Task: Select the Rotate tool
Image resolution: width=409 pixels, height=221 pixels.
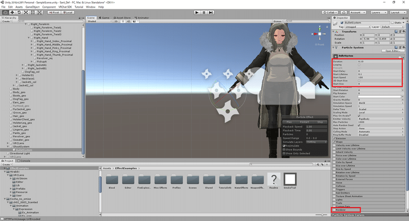Action: point(19,12)
